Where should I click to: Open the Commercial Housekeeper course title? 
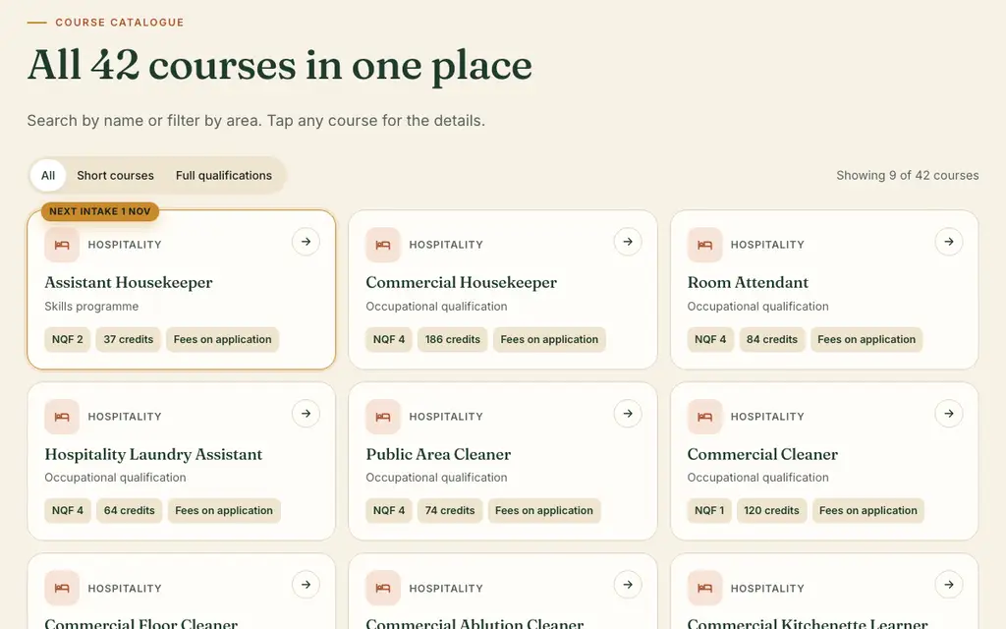click(x=462, y=282)
